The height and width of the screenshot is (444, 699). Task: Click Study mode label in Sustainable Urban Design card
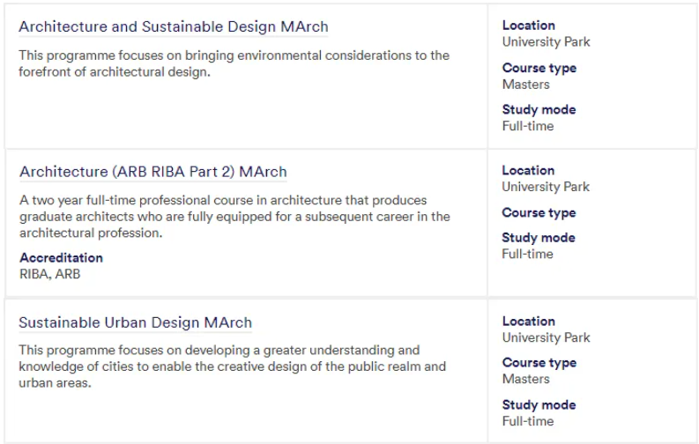(539, 405)
